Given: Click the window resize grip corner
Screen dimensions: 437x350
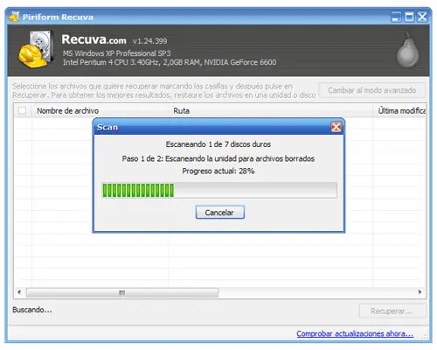Looking at the screenshot, I should click(426, 337).
